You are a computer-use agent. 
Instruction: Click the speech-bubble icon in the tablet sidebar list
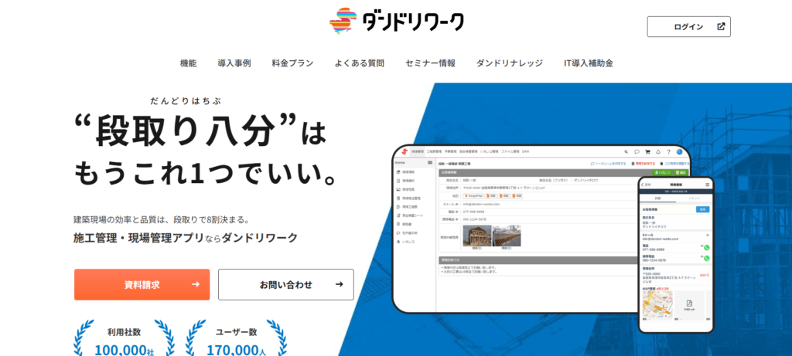click(x=398, y=233)
